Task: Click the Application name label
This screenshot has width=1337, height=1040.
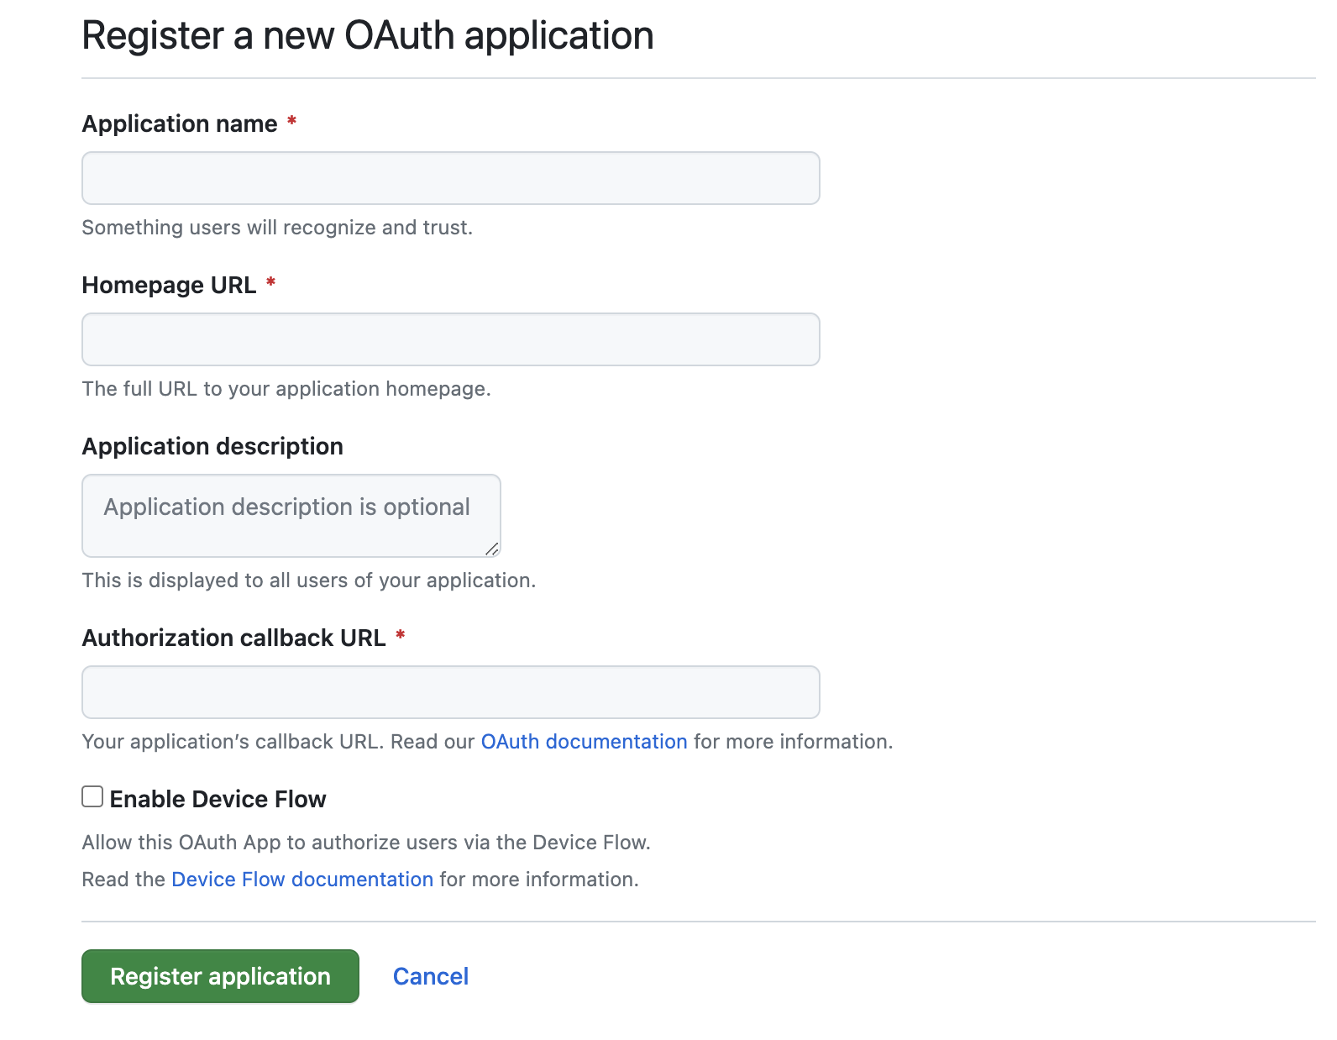Action: click(x=178, y=123)
